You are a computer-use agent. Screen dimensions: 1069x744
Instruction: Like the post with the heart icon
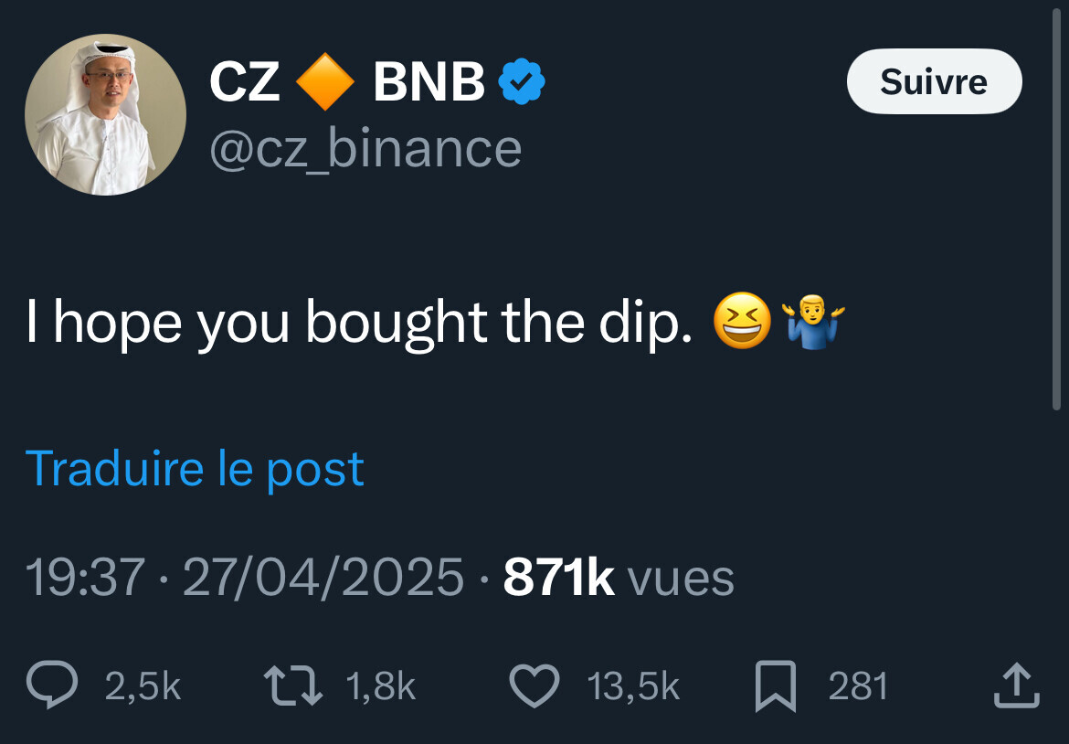[x=534, y=687]
